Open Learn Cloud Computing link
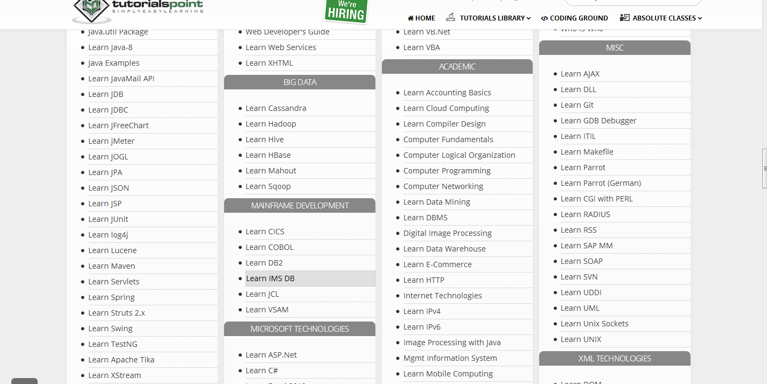 [446, 108]
